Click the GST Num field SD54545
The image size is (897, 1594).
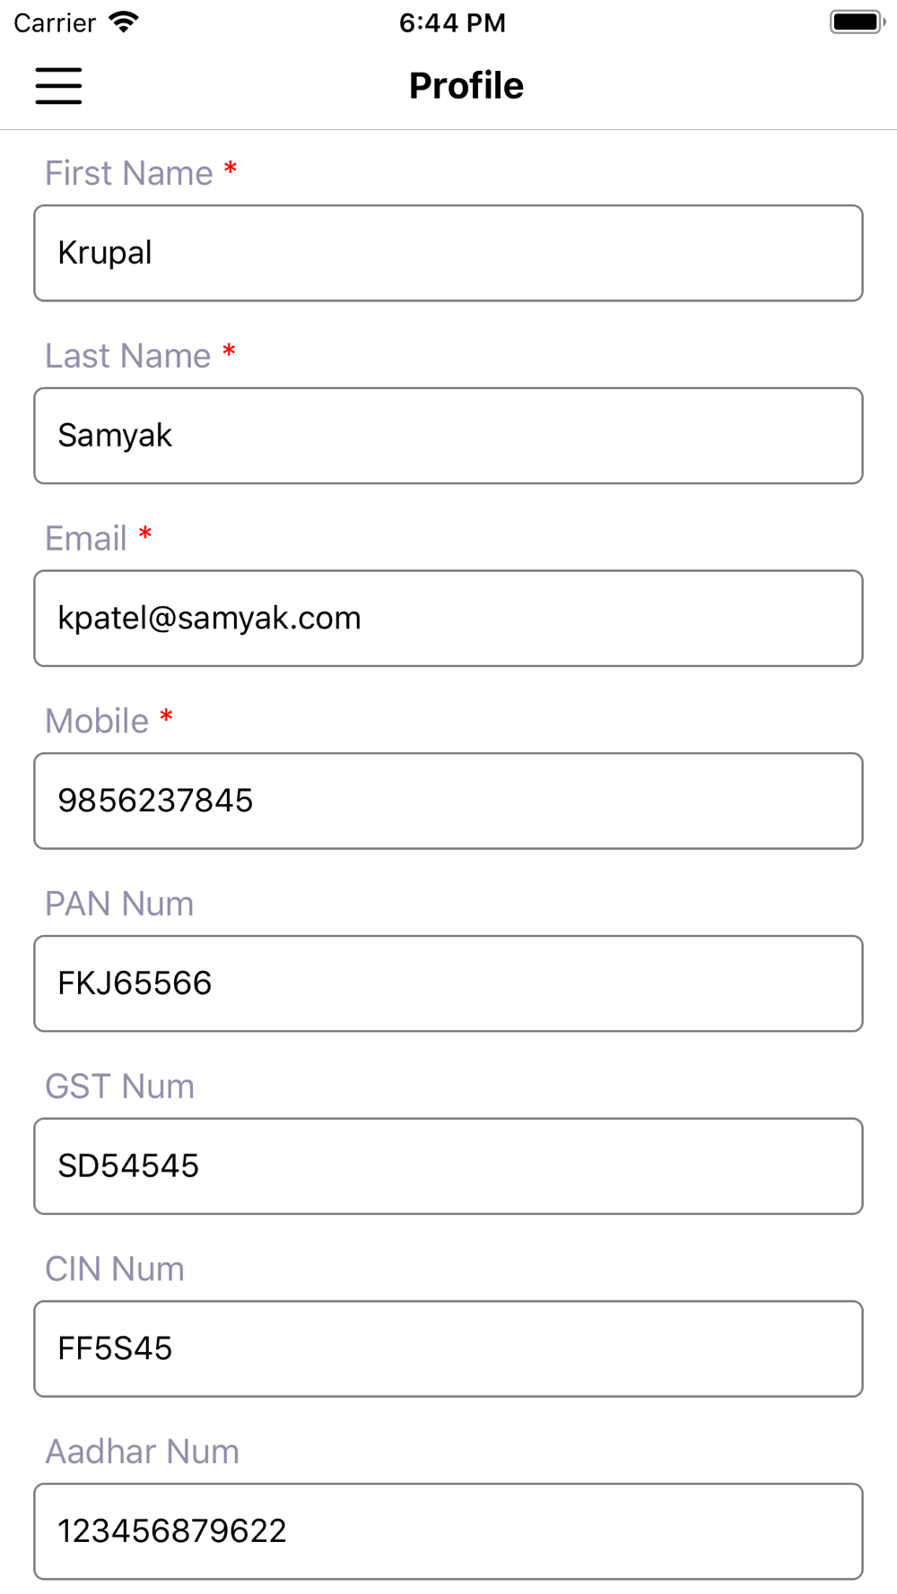tap(448, 1166)
